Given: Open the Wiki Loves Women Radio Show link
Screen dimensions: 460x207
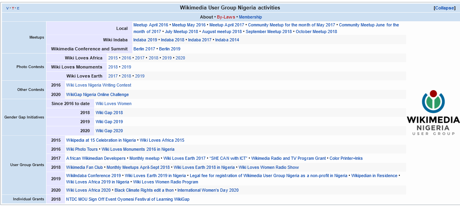Looking at the screenshot, I should pyautogui.click(x=269, y=167).
